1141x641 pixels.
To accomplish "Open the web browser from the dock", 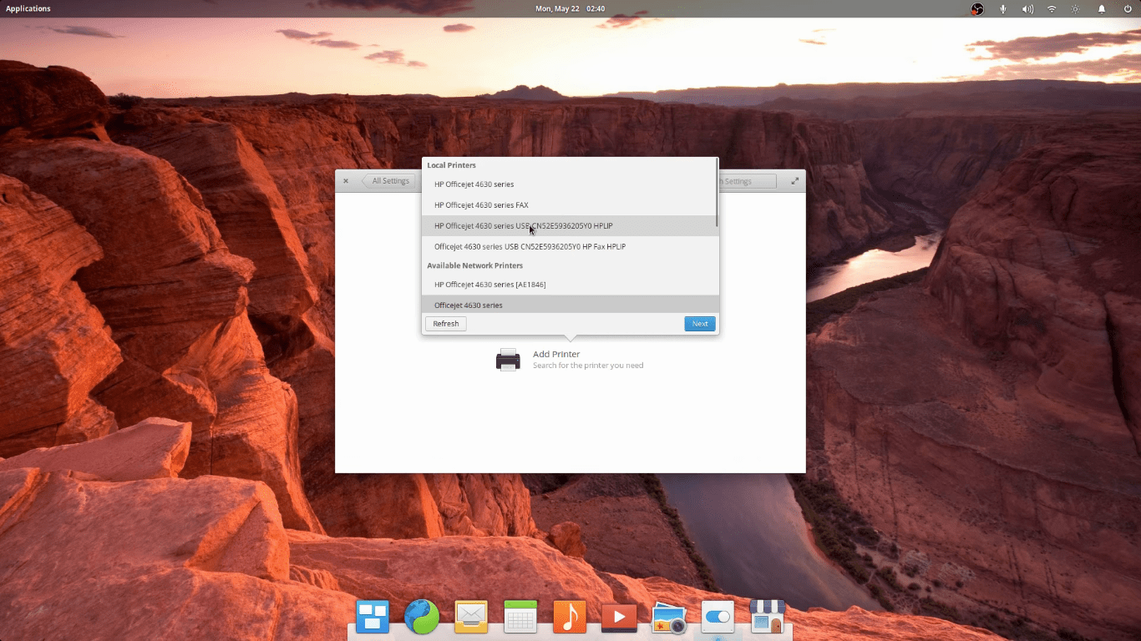I will (422, 617).
